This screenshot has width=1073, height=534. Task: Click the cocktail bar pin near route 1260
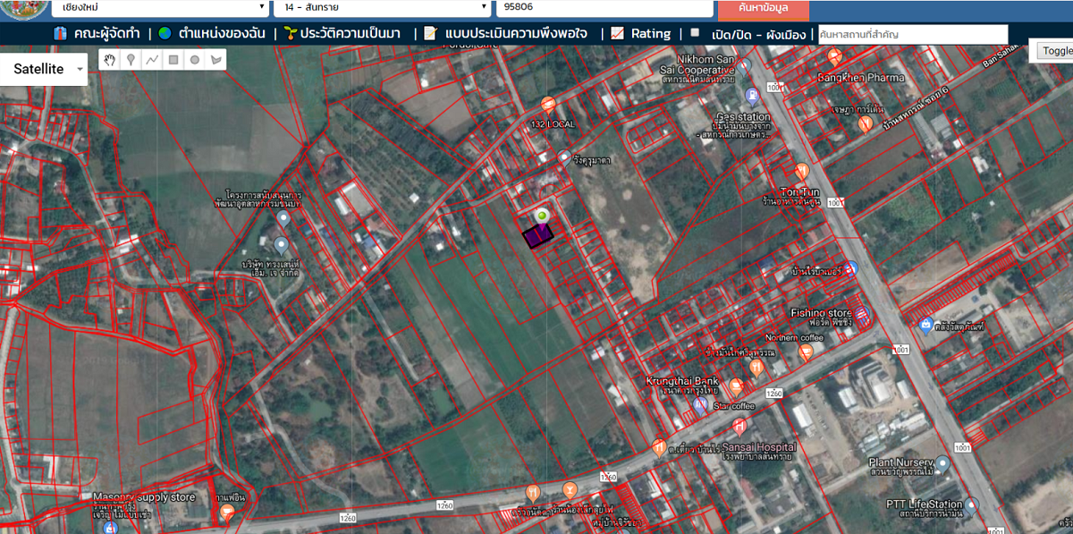(570, 491)
